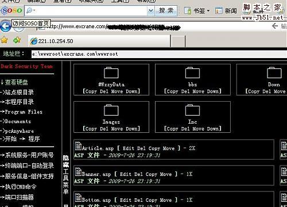
Task: Click the 搜索 search button
Action: point(166,10)
